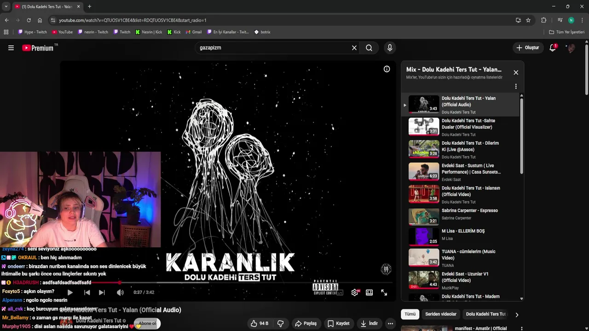
Task: Open more actions ellipsis under video
Action: (x=390, y=324)
